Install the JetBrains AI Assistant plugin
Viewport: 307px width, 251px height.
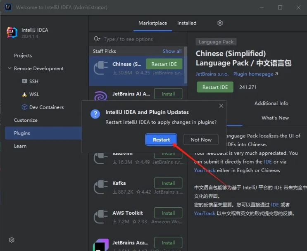click(x=168, y=94)
